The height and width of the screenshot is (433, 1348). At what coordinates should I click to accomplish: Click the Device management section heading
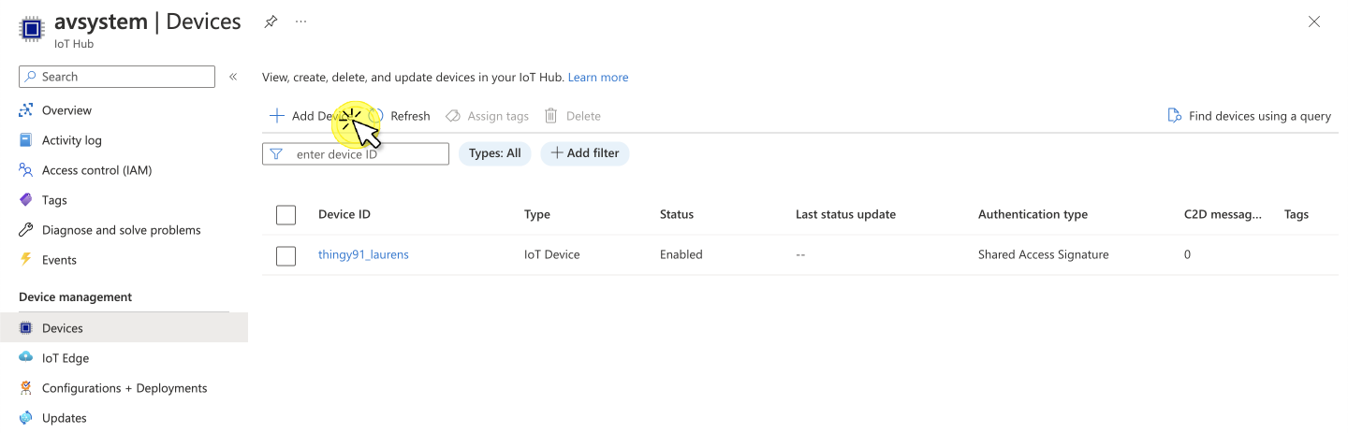tap(76, 296)
